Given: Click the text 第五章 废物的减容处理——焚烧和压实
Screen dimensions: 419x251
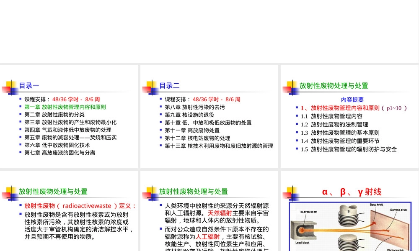Looking at the screenshot, I should click(70, 137).
